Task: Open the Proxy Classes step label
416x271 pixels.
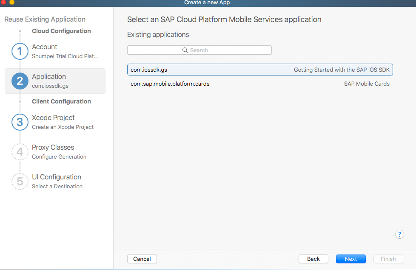Action: pos(53,148)
